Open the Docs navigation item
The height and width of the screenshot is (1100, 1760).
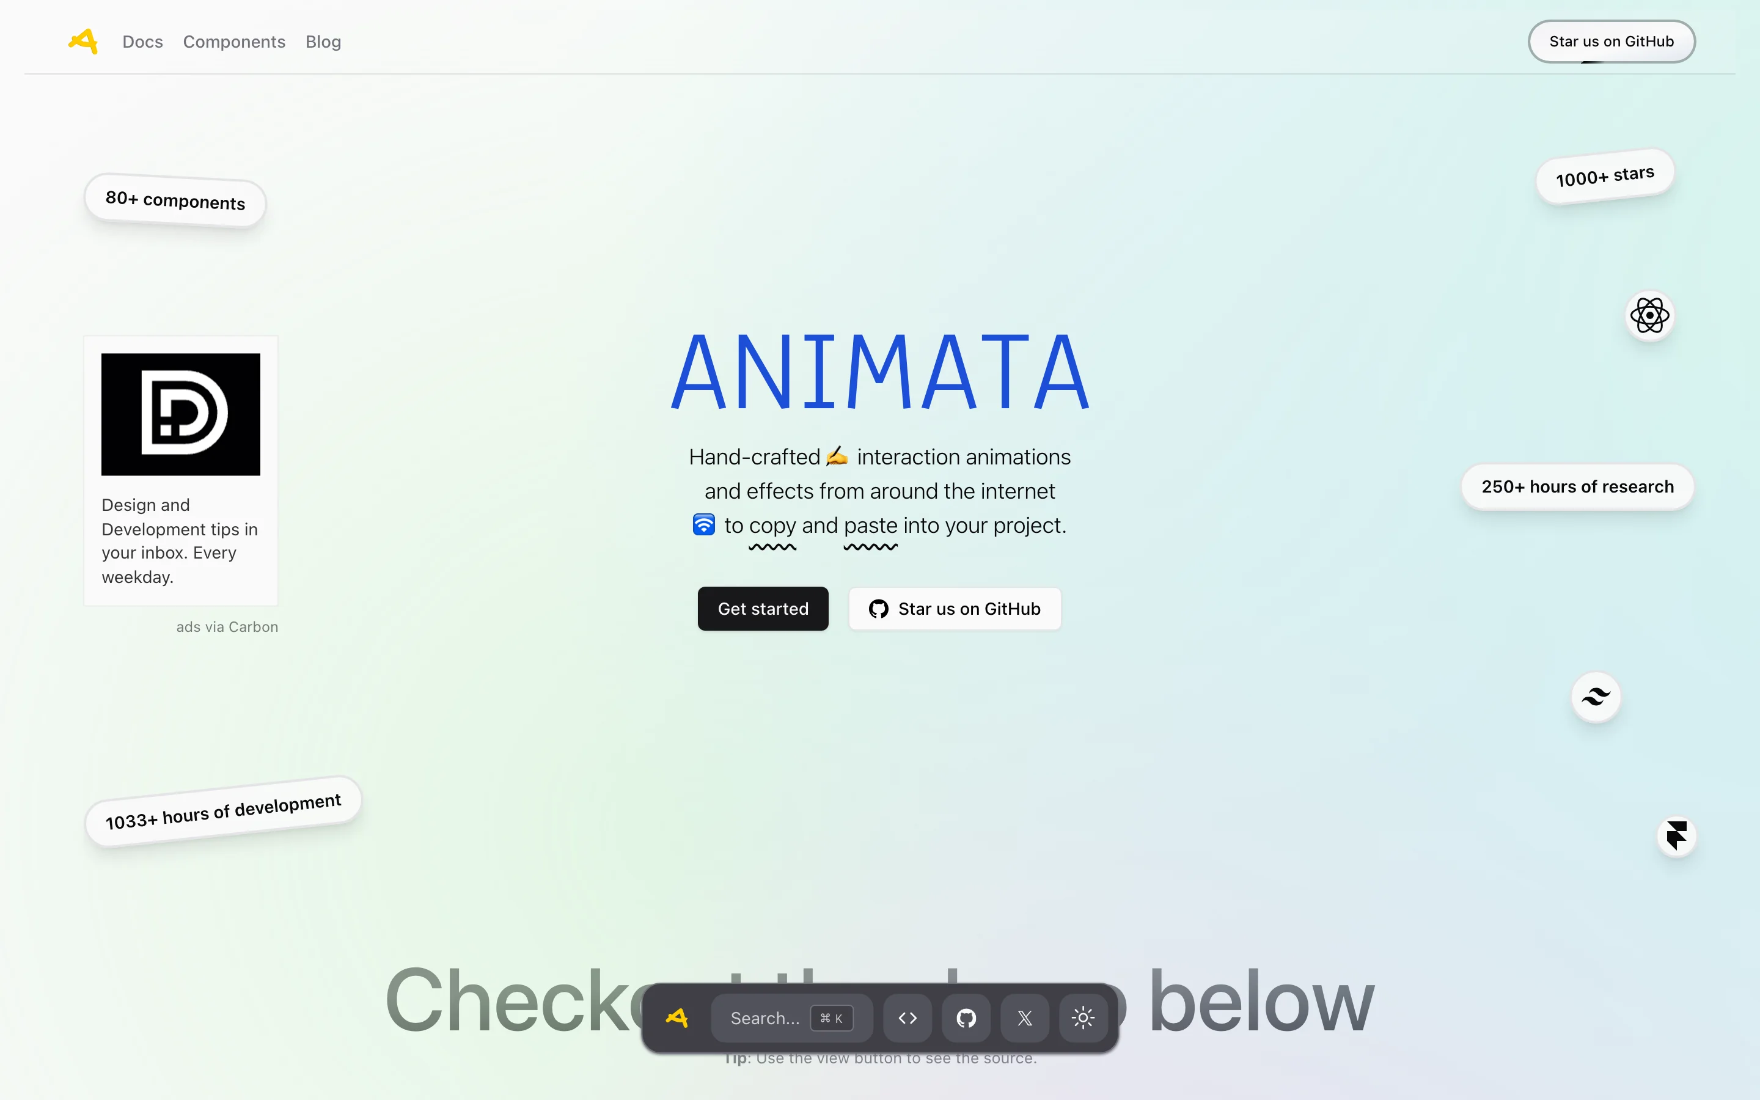[x=142, y=42]
